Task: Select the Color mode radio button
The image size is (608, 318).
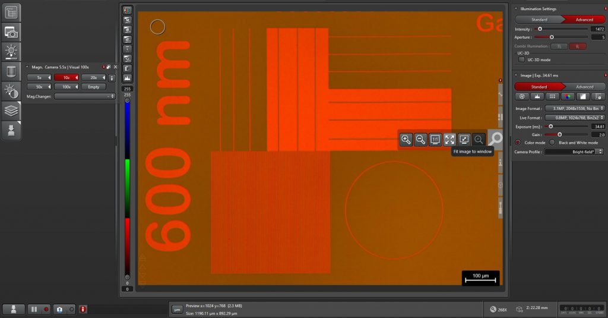Action: click(518, 143)
